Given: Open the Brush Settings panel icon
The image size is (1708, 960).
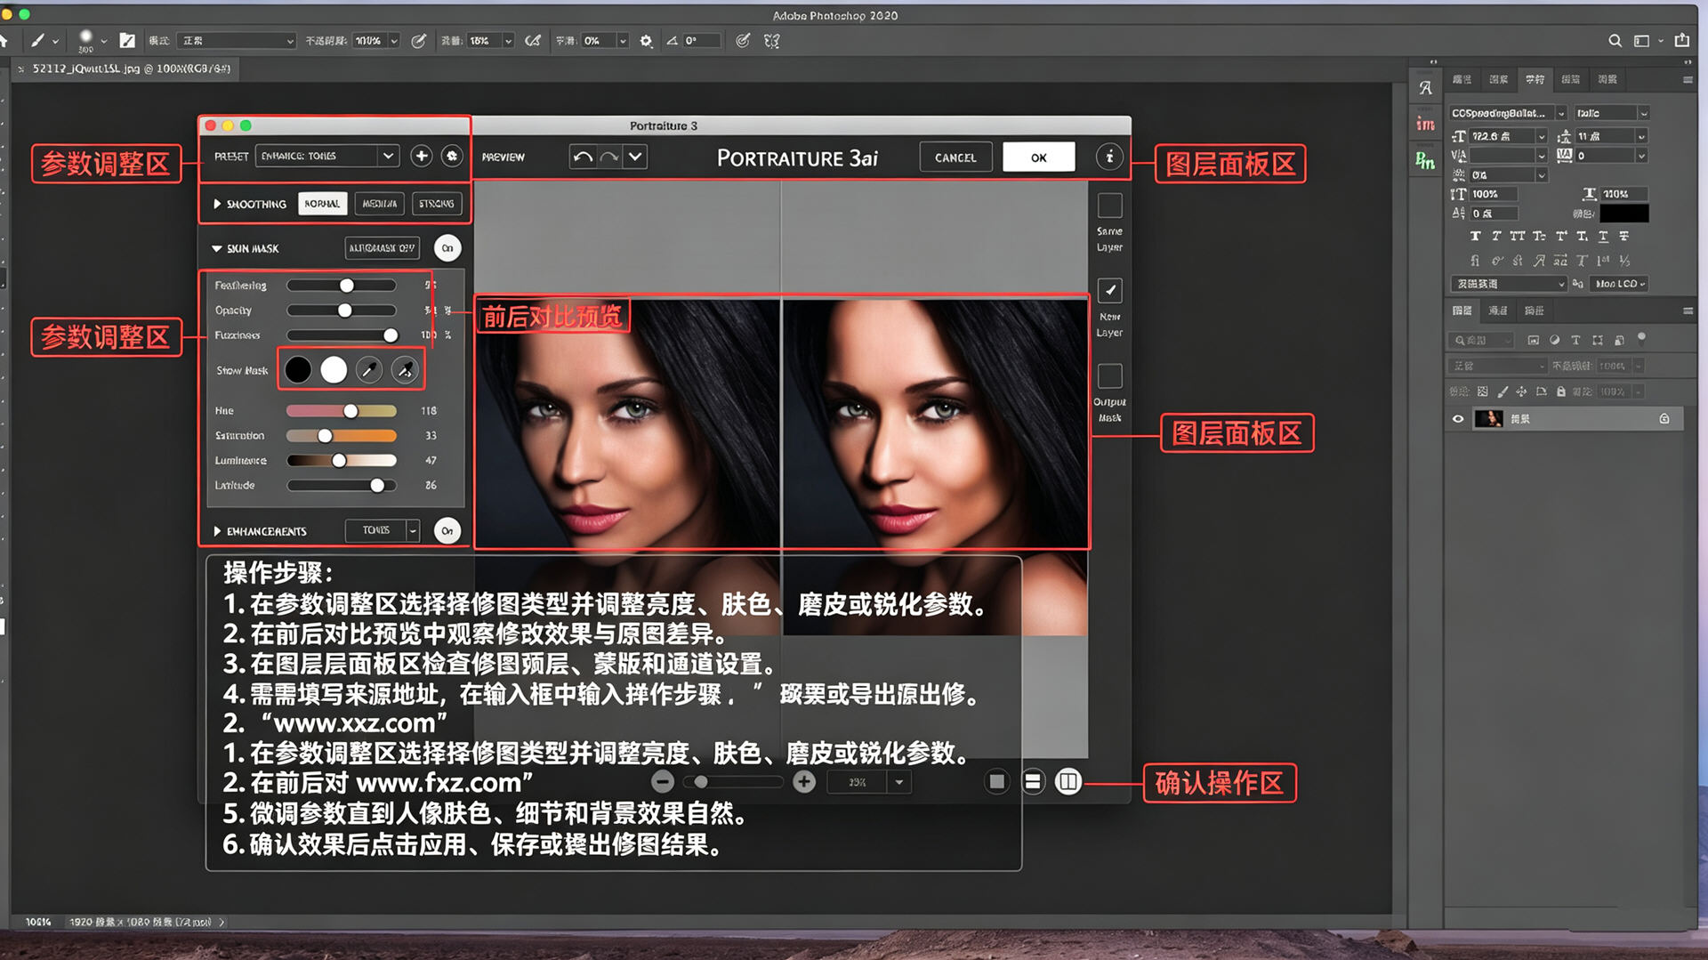Looking at the screenshot, I should tap(127, 40).
